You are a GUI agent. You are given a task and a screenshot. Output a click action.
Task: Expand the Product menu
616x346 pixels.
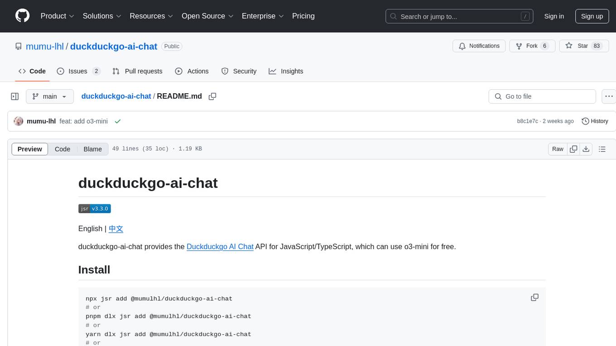coord(58,16)
